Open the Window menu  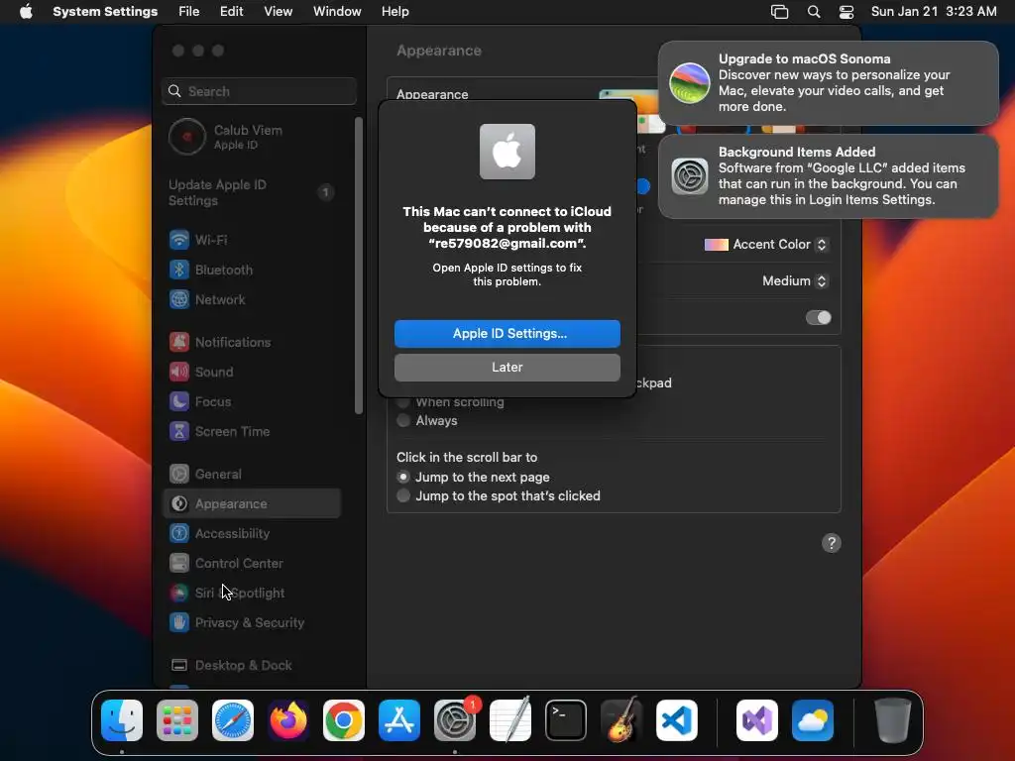pos(337,12)
